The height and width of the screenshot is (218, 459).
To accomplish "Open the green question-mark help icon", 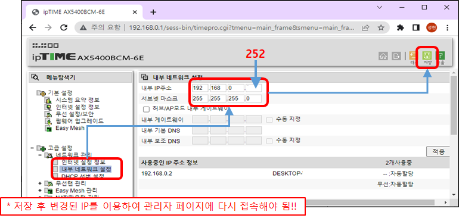I will pos(441,55).
